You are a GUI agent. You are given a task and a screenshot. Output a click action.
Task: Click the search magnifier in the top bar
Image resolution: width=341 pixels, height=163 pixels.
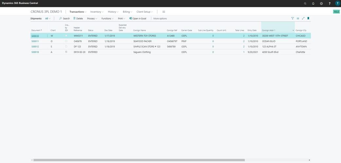pyautogui.click(x=305, y=3)
